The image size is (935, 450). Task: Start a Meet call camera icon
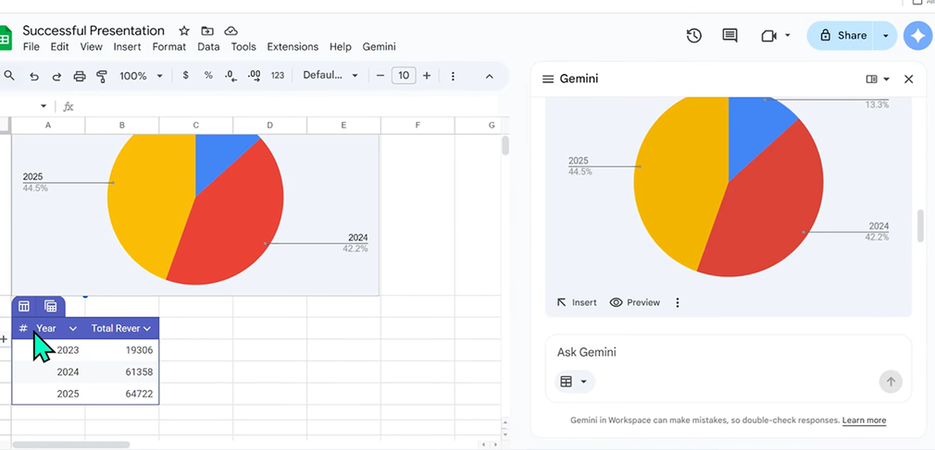click(x=768, y=36)
